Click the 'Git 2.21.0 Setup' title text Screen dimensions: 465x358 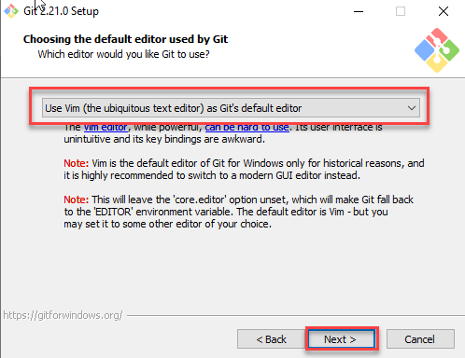[61, 11]
